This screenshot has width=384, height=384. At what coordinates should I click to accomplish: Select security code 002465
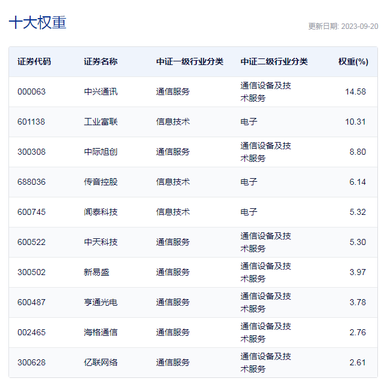[31, 333]
